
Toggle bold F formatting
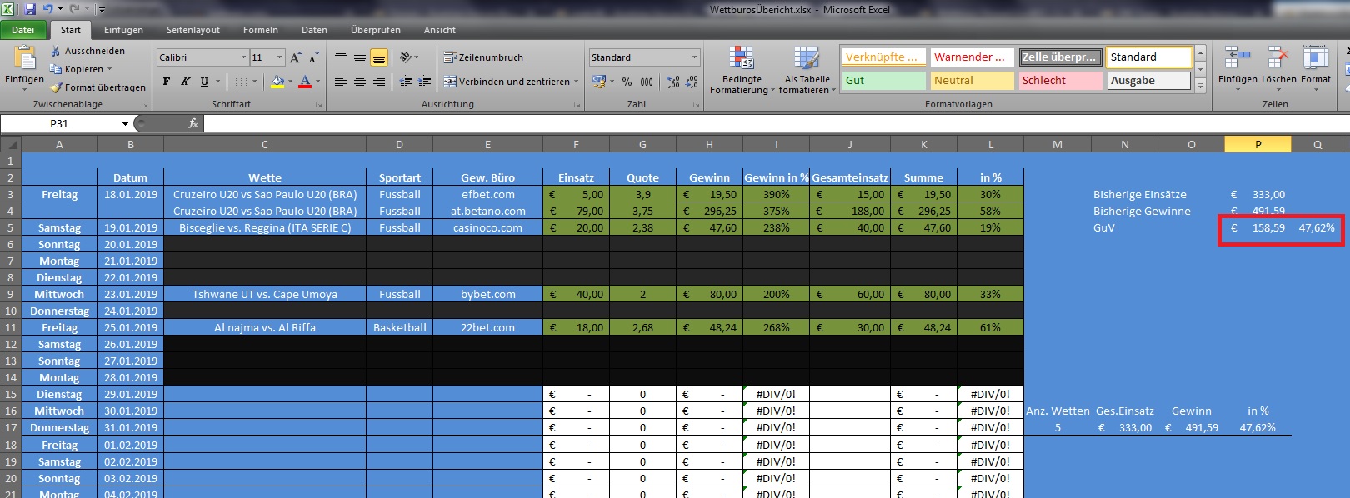point(167,82)
